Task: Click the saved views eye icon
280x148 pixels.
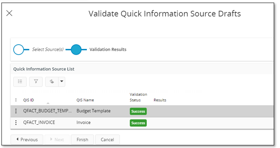Action: tap(52, 82)
